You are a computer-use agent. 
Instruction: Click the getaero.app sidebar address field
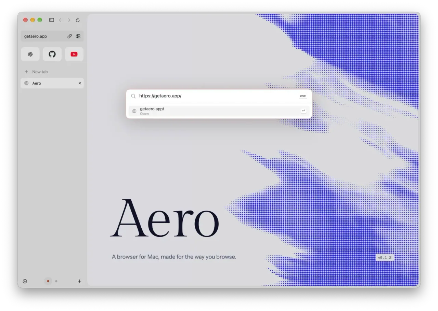(52, 36)
